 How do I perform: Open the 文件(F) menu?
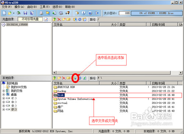click(7, 7)
